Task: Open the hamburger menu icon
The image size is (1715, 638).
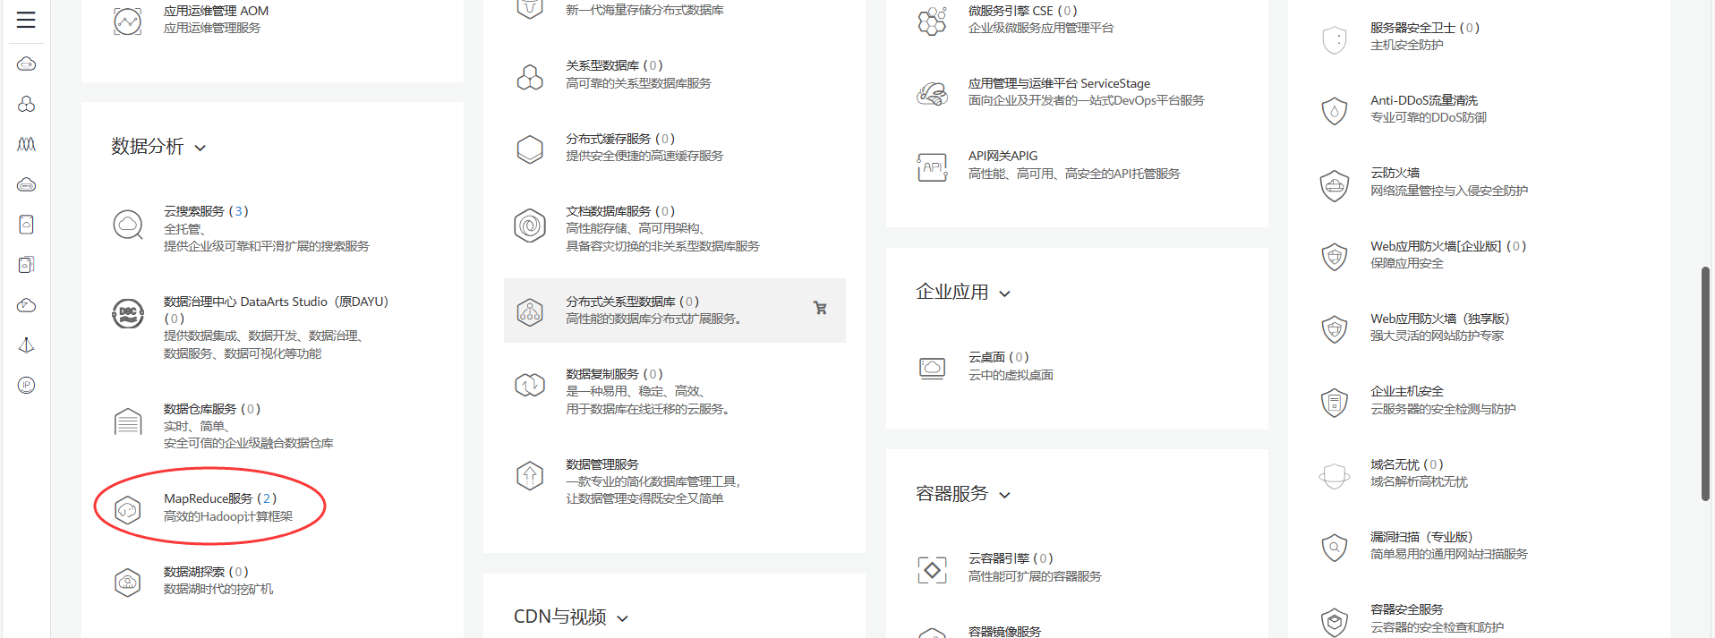Action: point(26,20)
